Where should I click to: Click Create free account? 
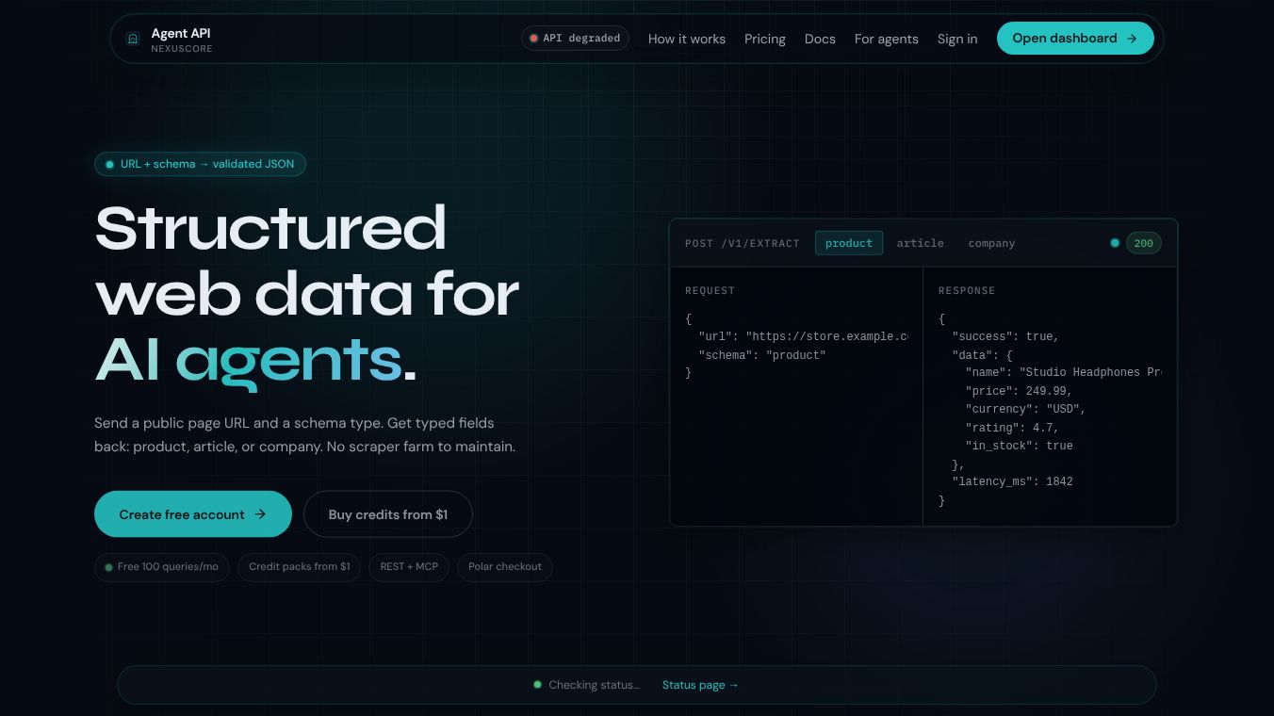[x=193, y=514]
